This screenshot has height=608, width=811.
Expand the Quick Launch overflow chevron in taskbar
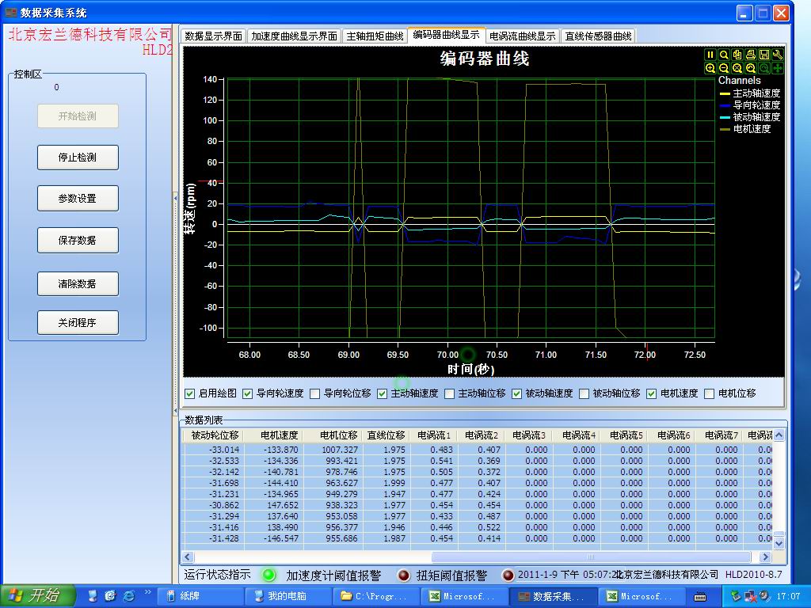point(147,591)
